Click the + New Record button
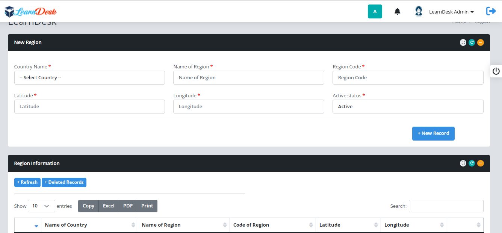502x233 pixels. (x=433, y=133)
